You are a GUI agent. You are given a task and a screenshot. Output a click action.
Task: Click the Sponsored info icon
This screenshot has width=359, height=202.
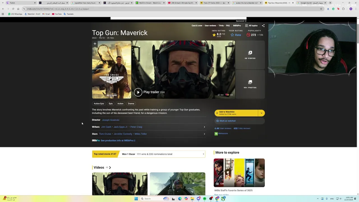click(x=245, y=21)
